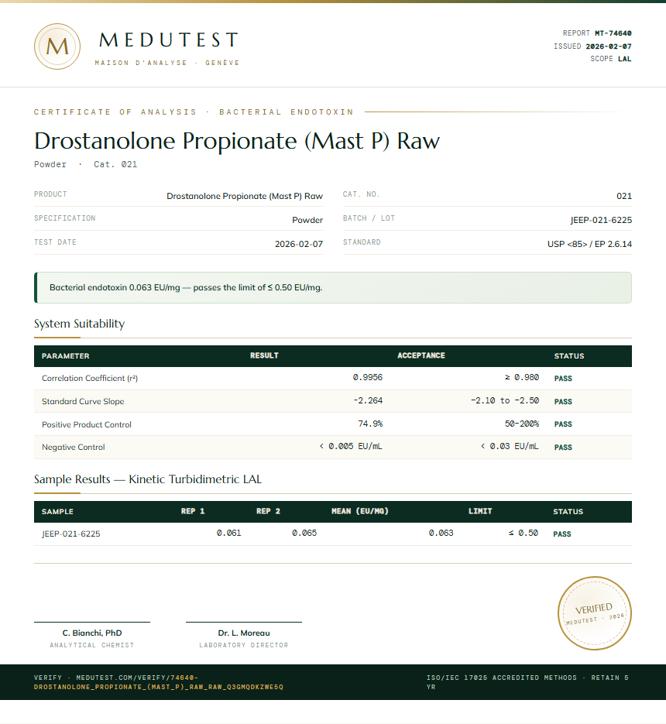The height and width of the screenshot is (724, 666).
Task: Select standard USP <85> / EP 2.6.14
Action: pyautogui.click(x=589, y=244)
